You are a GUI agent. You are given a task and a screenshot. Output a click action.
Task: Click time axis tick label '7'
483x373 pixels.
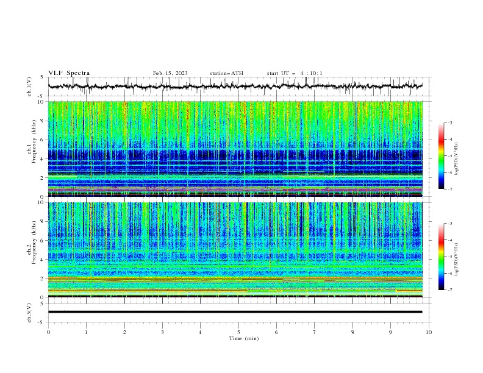(x=315, y=332)
